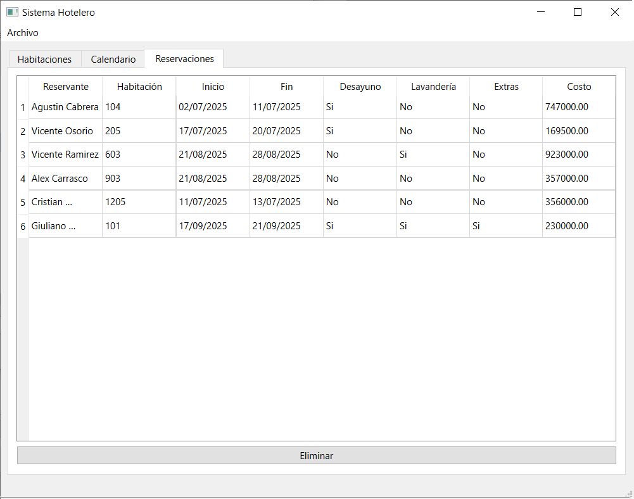Click cost 356000.00 cell
634x499 pixels.
[x=579, y=202]
